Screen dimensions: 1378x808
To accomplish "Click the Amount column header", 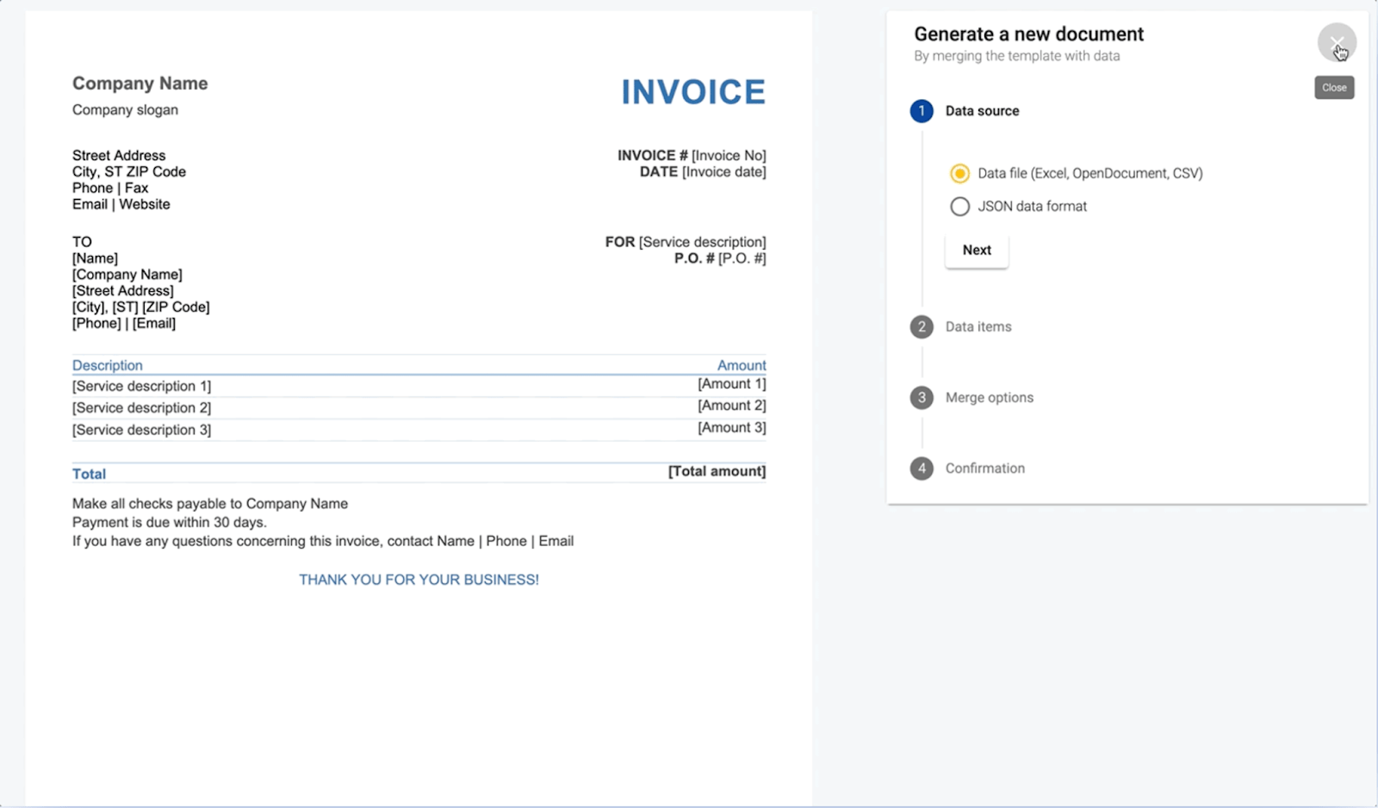I will pyautogui.click(x=741, y=365).
